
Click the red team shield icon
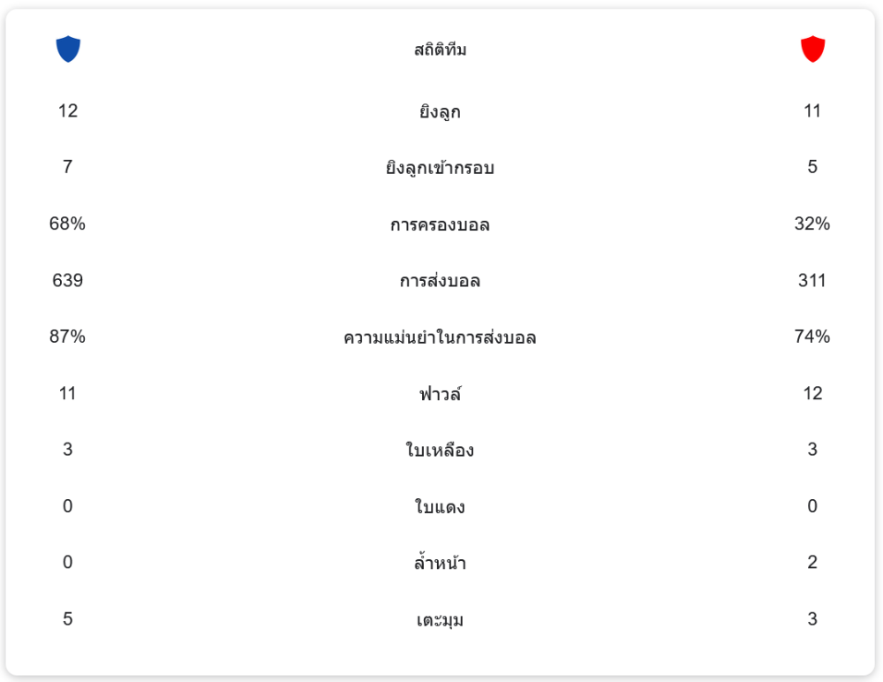pyautogui.click(x=812, y=49)
